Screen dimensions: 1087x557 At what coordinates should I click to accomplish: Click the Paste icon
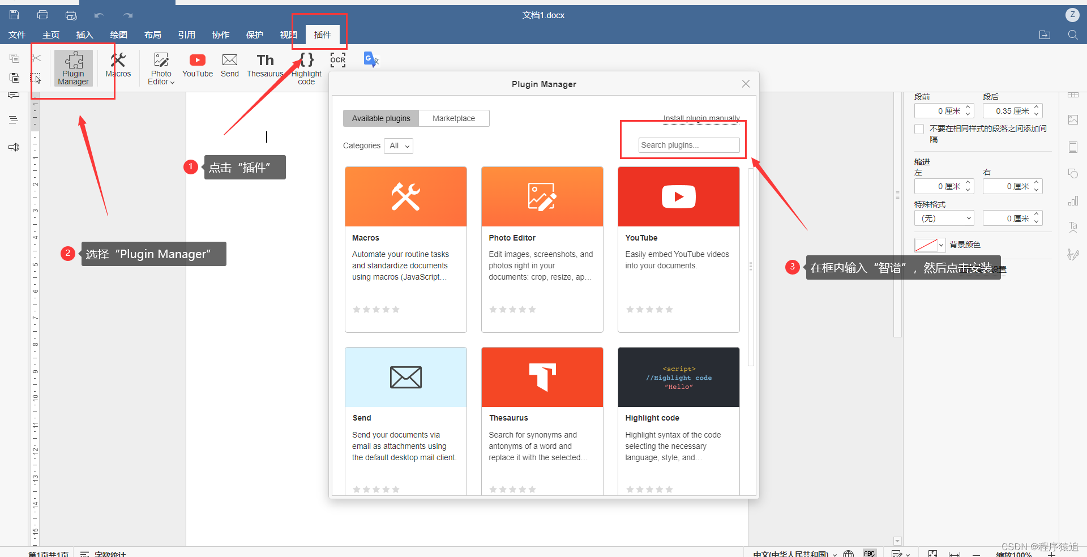(14, 78)
